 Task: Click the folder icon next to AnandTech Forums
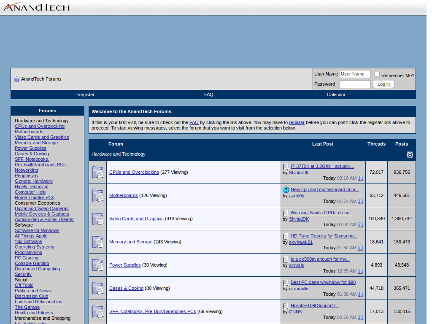(16, 79)
